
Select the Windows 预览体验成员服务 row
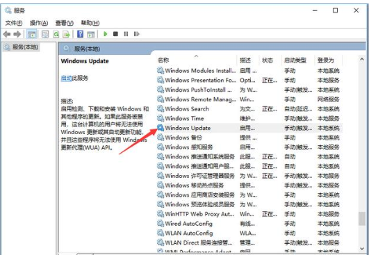tap(249, 204)
